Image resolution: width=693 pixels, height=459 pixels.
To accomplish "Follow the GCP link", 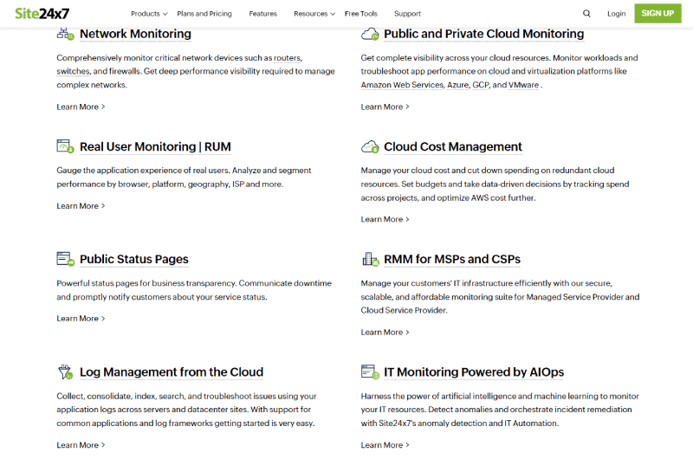I will [481, 85].
